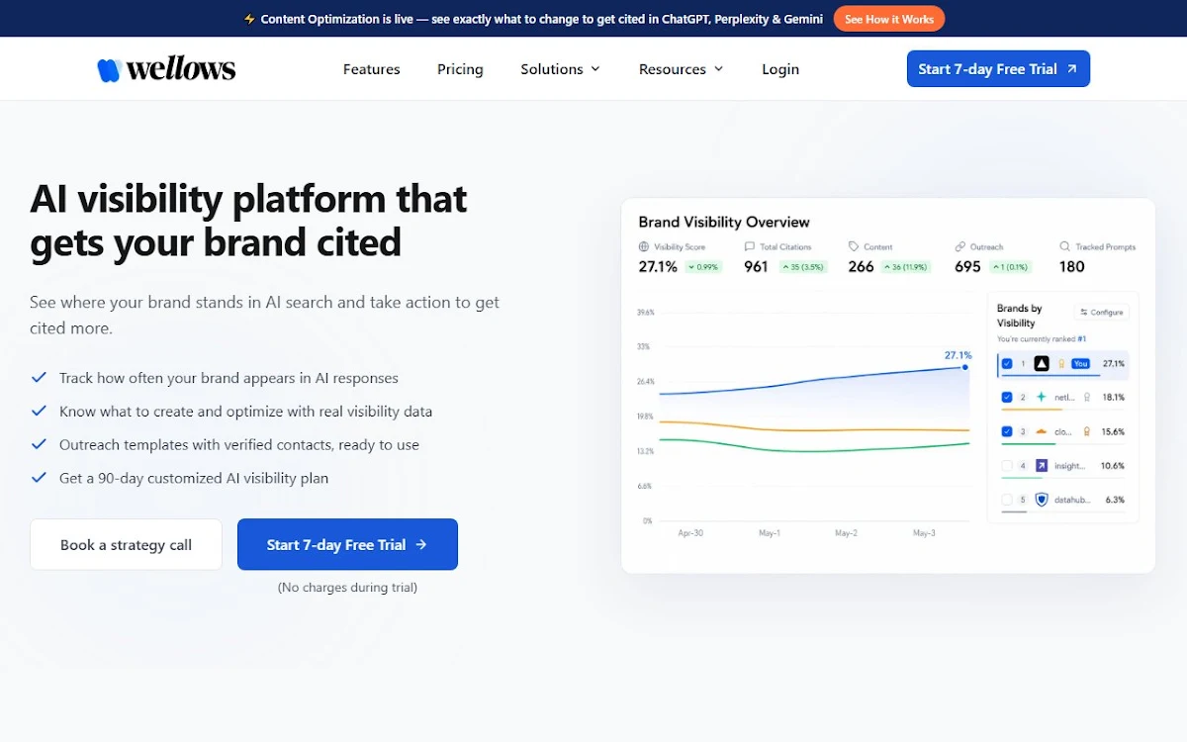Go to the Pricing page
Screen dimensions: 1187x742
tap(460, 69)
